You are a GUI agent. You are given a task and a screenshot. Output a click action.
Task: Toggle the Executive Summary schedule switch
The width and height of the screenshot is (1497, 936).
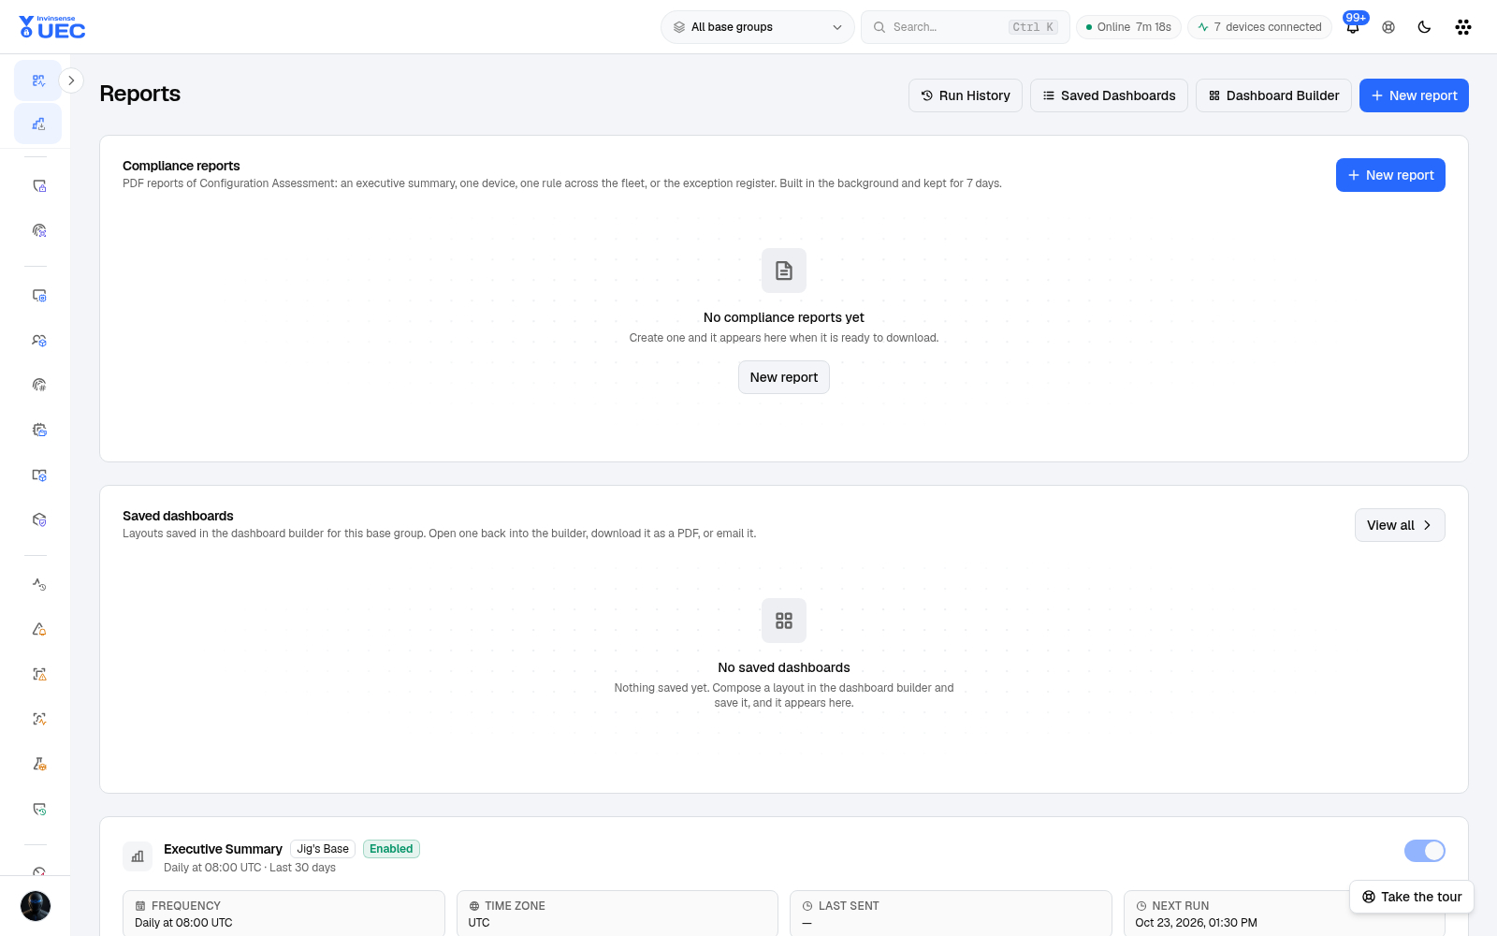pyautogui.click(x=1425, y=851)
